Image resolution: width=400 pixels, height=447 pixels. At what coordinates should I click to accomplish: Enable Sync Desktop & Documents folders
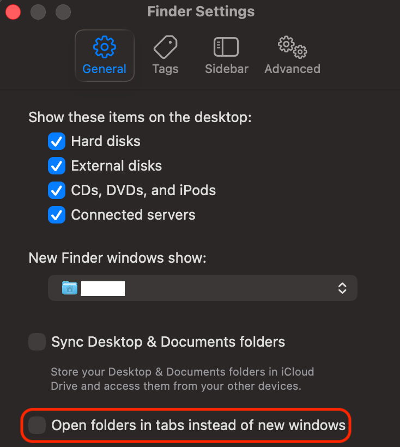click(x=37, y=342)
